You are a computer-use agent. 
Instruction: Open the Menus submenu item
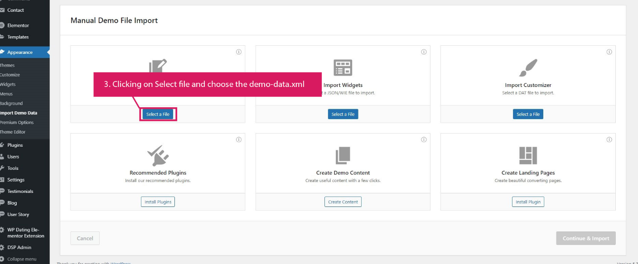point(6,94)
